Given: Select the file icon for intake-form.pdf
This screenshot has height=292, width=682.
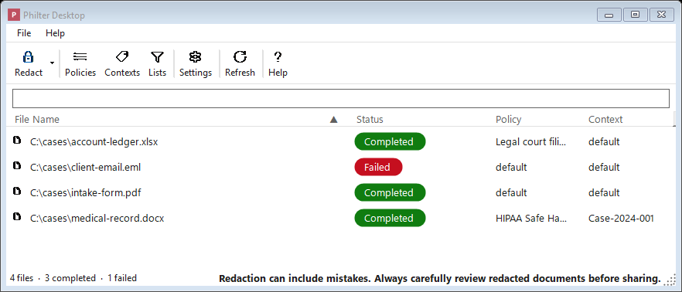Looking at the screenshot, I should click(17, 191).
